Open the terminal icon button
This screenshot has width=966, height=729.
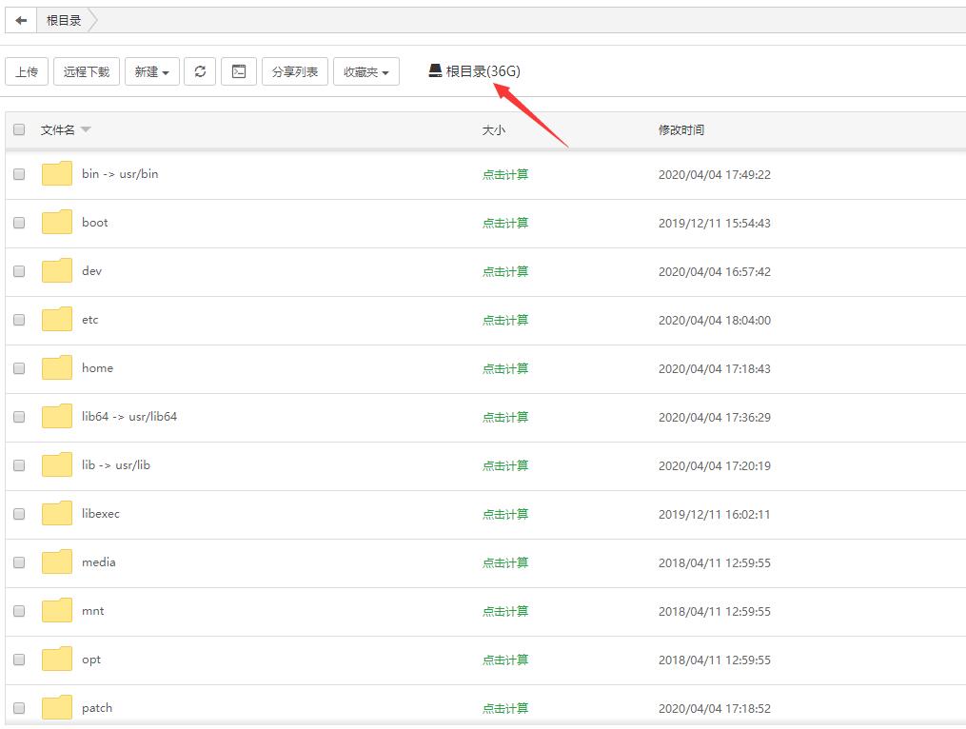[239, 71]
